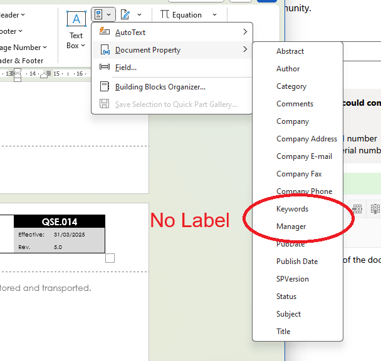The image size is (381, 361).
Task: Insert the Manager document property
Action: 298,226
